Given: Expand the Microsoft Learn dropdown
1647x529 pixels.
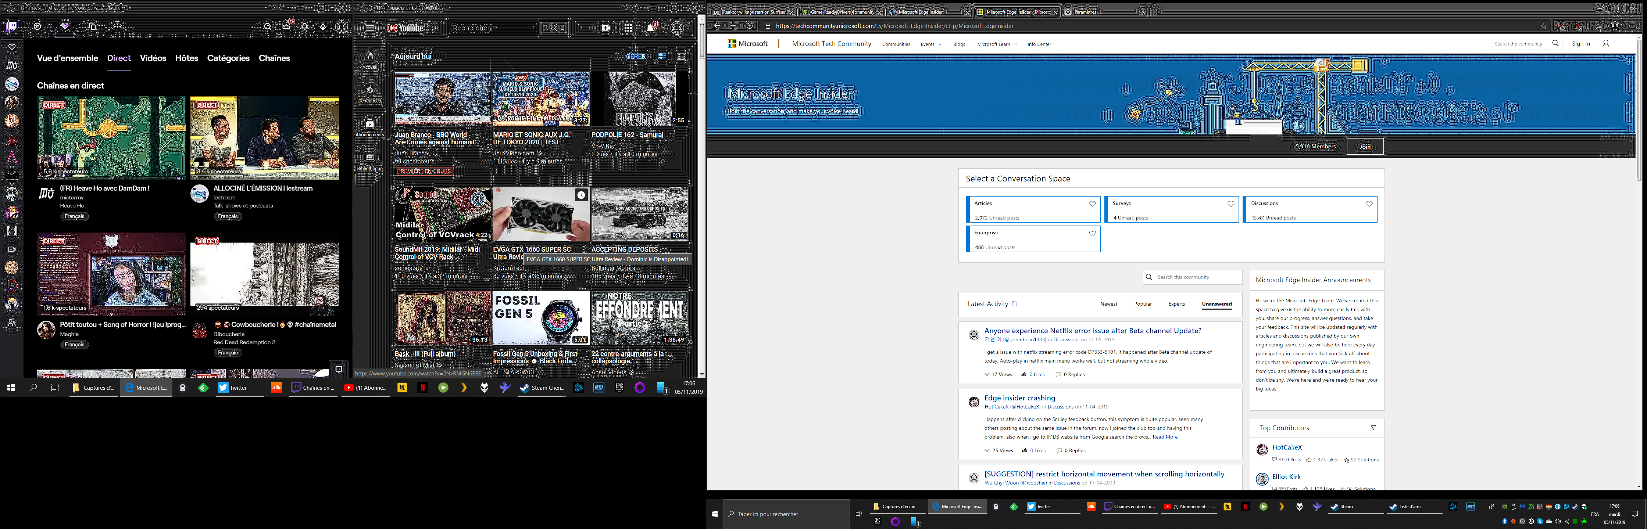Looking at the screenshot, I should (x=997, y=44).
